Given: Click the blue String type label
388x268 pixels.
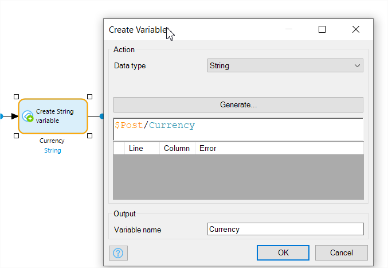Looking at the screenshot, I should (53, 150).
